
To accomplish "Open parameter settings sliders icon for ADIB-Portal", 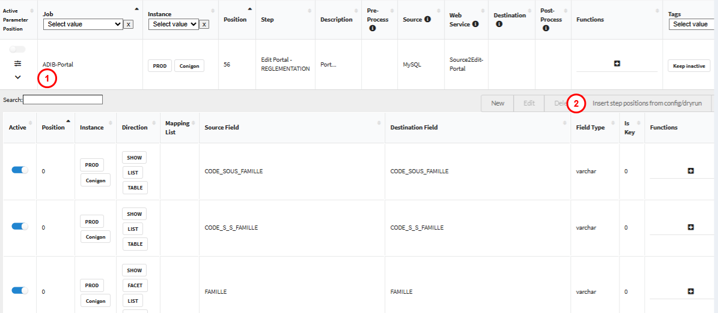I will click(x=17, y=64).
